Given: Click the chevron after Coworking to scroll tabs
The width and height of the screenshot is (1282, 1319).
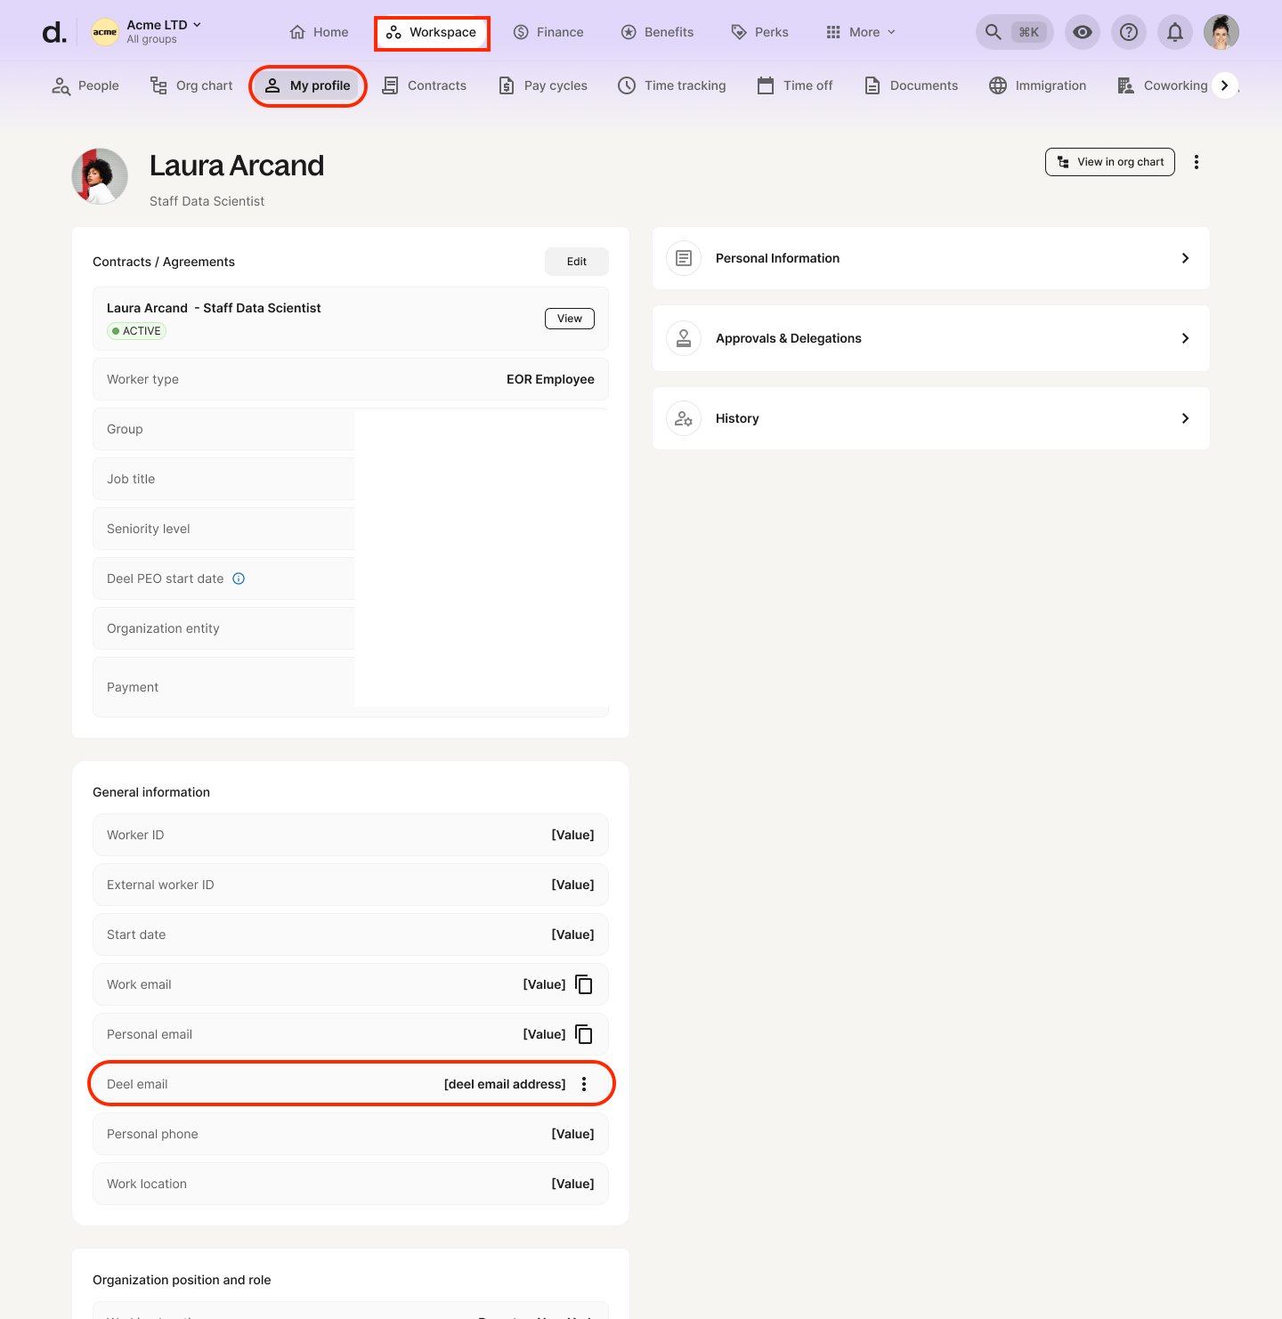Looking at the screenshot, I should [1225, 85].
